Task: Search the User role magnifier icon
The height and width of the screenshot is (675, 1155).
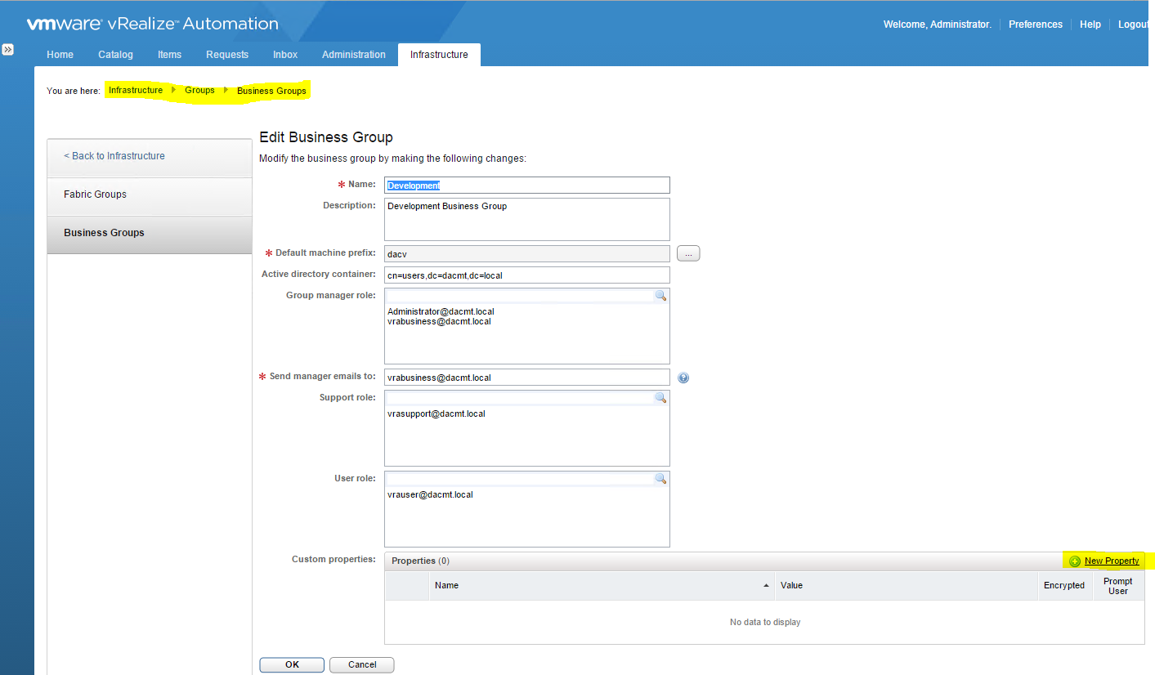Action: (x=660, y=479)
